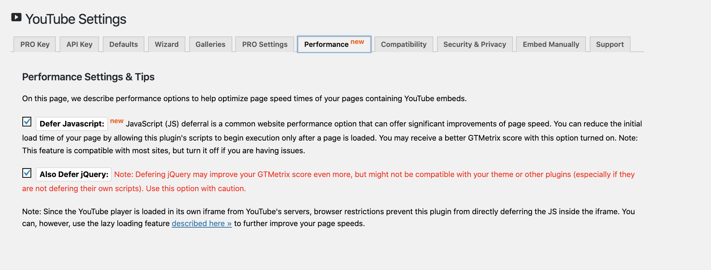Open the Compatibility tab

point(404,44)
